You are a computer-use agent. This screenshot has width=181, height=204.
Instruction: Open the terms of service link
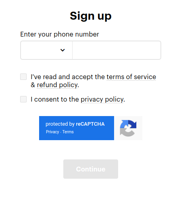(x=131, y=77)
